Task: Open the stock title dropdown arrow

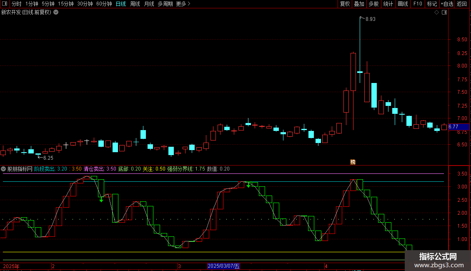Action: pos(56,13)
